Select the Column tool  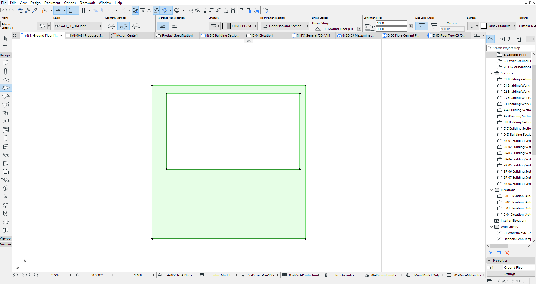click(x=6, y=71)
